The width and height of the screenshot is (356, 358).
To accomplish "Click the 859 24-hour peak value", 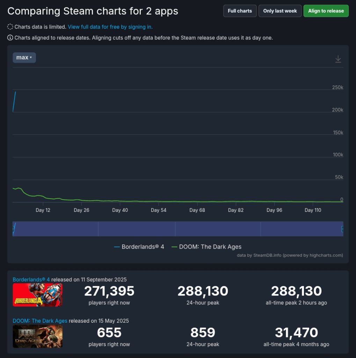I will click(203, 332).
